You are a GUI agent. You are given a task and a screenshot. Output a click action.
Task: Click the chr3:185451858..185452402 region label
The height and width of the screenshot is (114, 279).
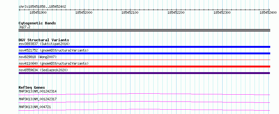(42, 7)
